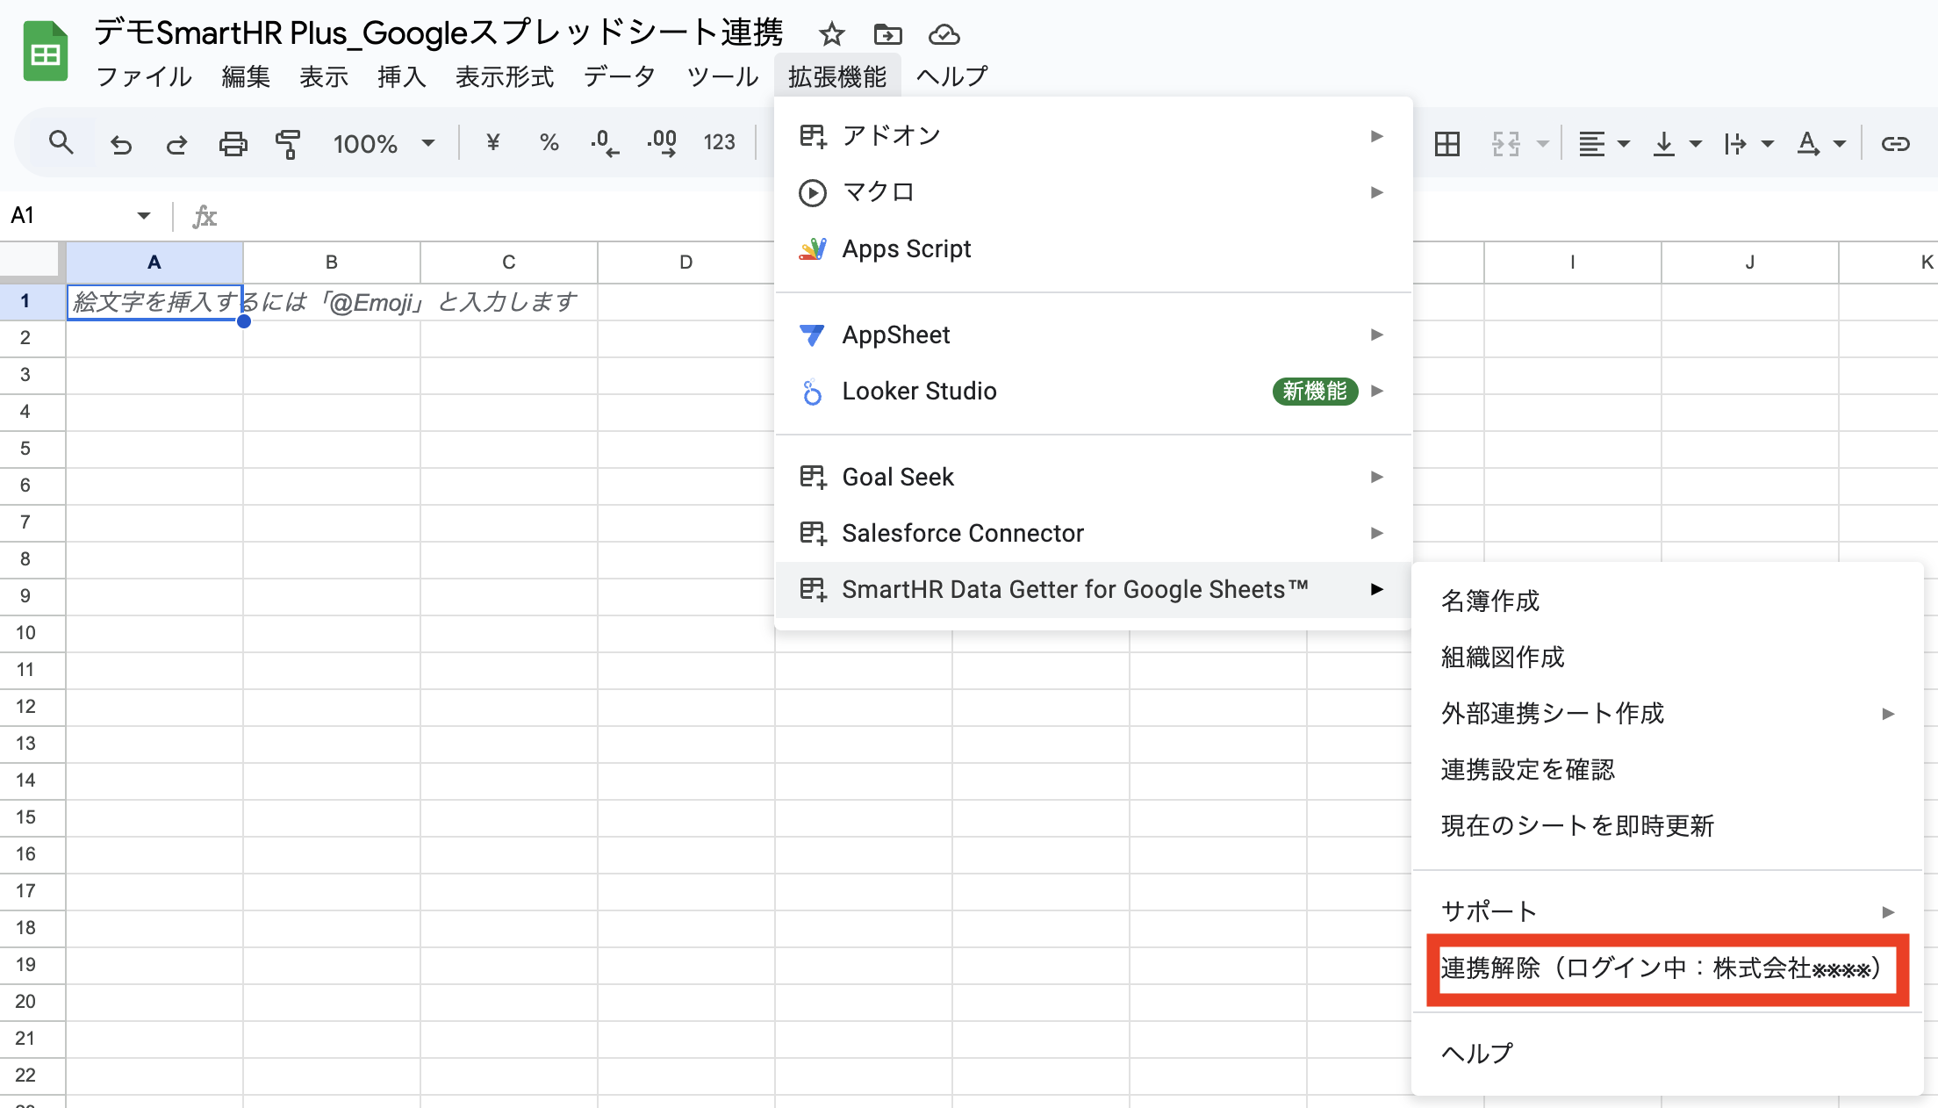Click the move to folder icon
The image size is (1938, 1108).
click(x=888, y=35)
